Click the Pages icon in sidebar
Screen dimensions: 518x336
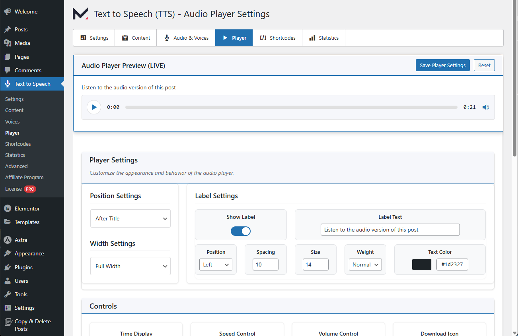coord(8,57)
